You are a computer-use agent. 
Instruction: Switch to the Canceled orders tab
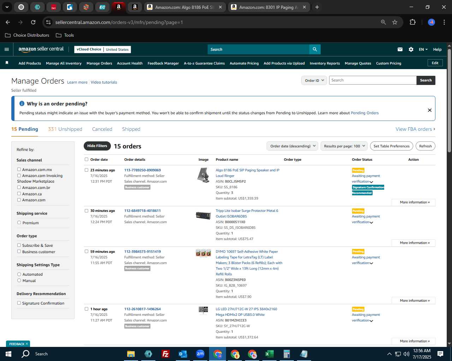pyautogui.click(x=102, y=129)
